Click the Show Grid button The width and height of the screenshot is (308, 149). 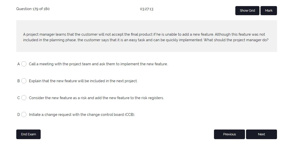pyautogui.click(x=247, y=11)
